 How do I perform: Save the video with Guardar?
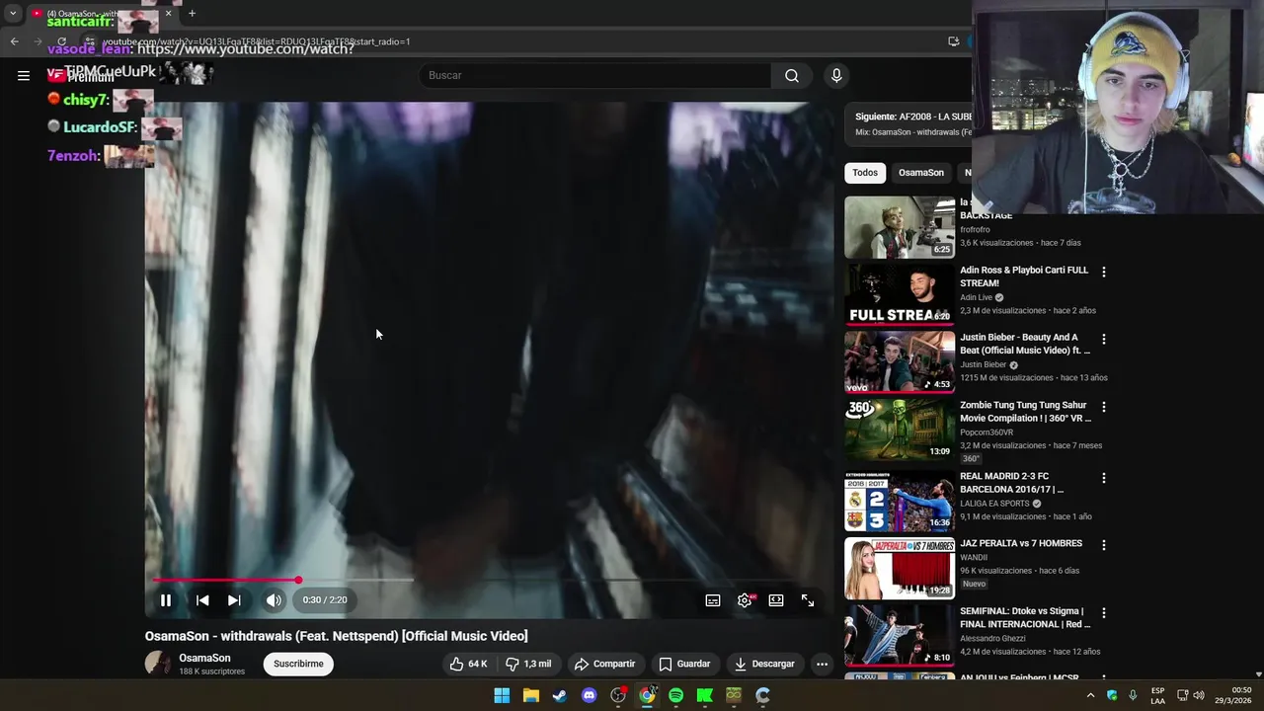tap(684, 665)
